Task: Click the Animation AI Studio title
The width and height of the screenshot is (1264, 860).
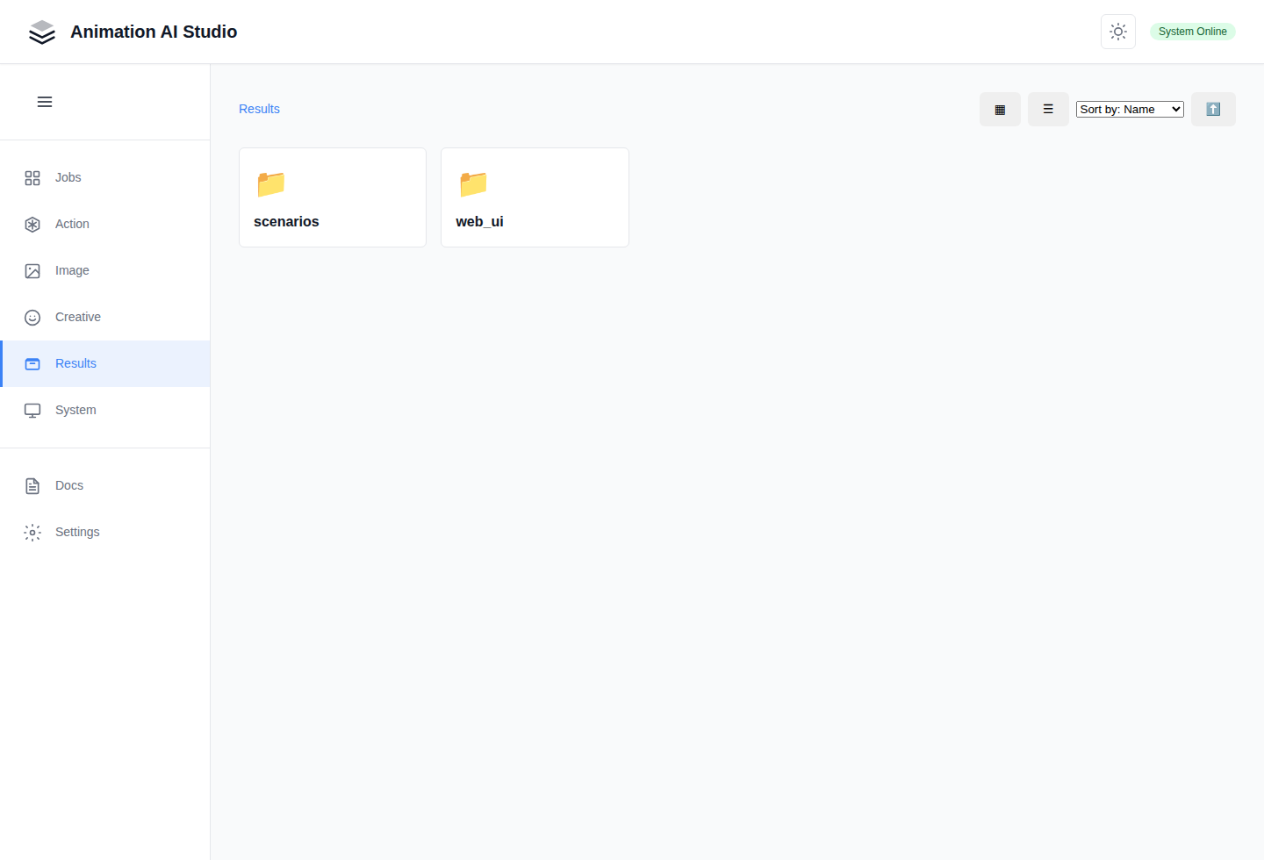Action: point(154,32)
